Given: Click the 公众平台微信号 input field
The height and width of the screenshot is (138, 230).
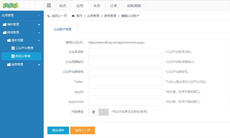Looking at the screenshot, I should (x=125, y=72).
